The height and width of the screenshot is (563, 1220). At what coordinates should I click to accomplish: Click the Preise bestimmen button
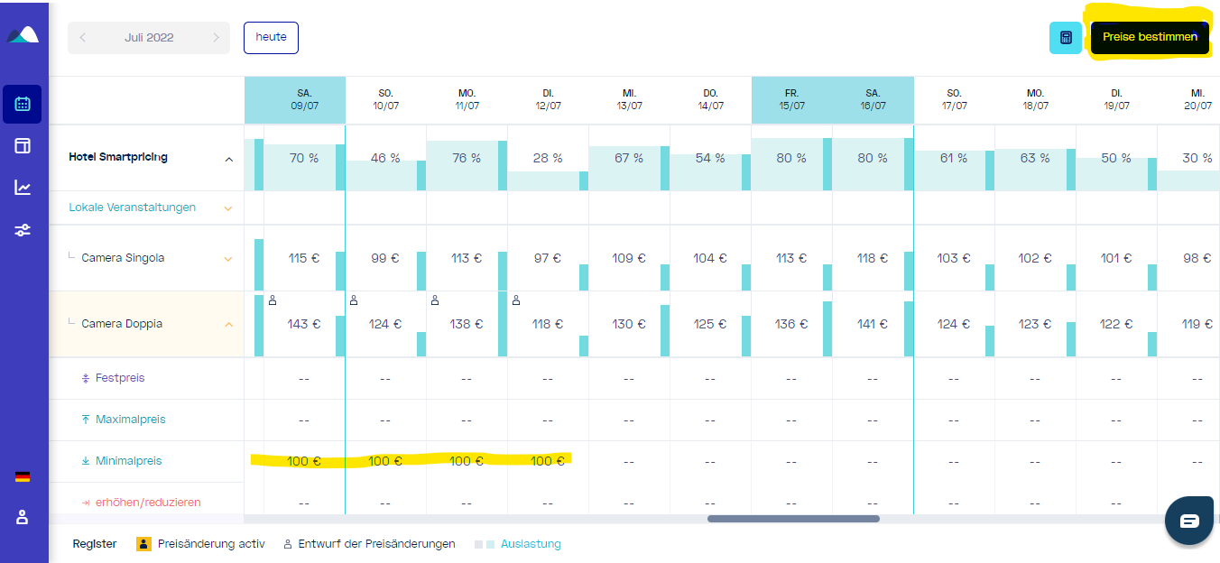[x=1150, y=38]
